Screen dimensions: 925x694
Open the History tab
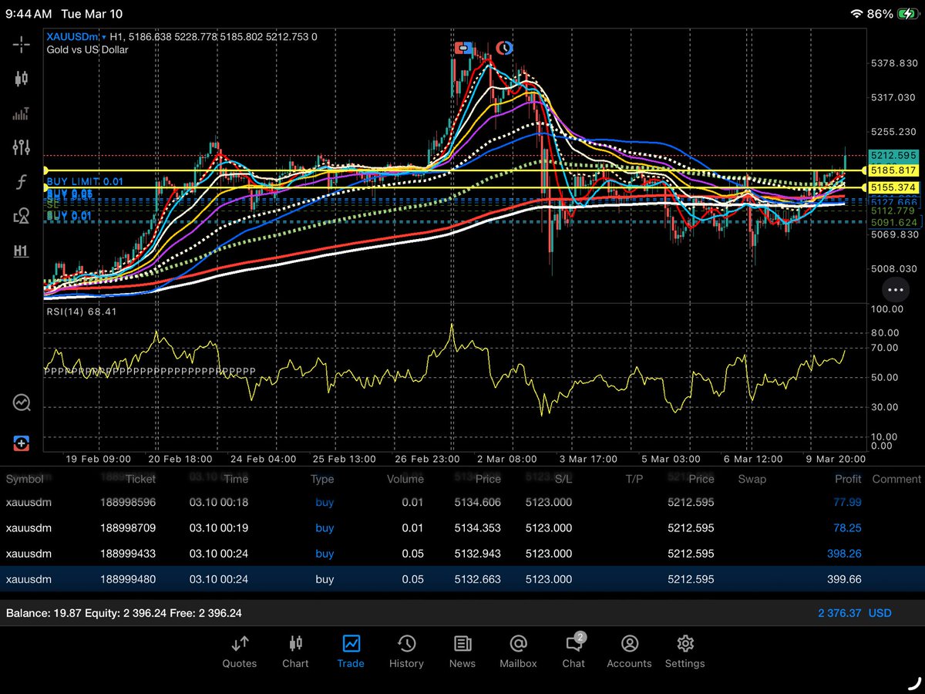(x=406, y=652)
